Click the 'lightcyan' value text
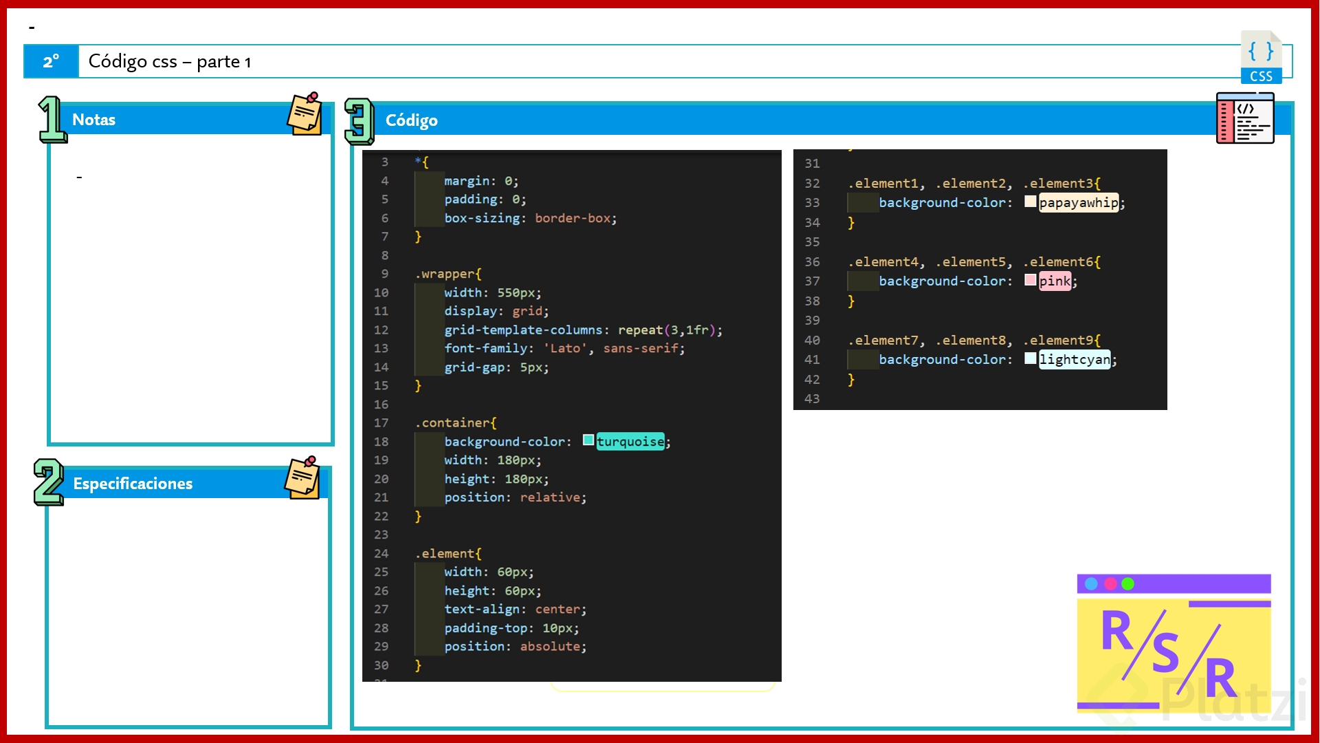 [x=1075, y=359]
